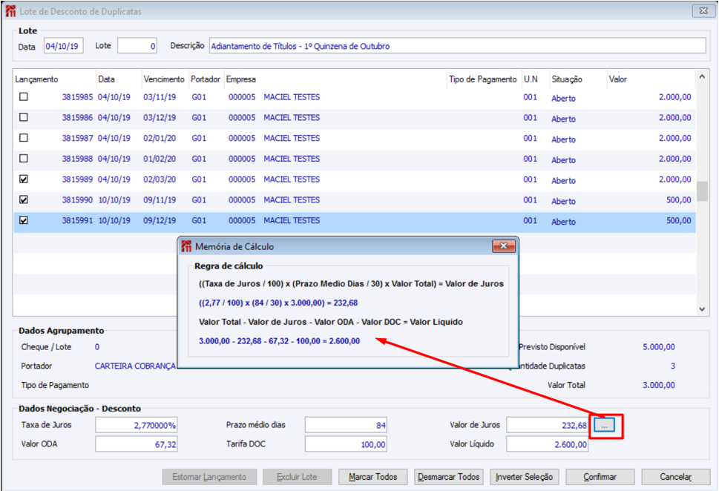Click Aberto status of lançamento 3815986

pyautogui.click(x=564, y=119)
